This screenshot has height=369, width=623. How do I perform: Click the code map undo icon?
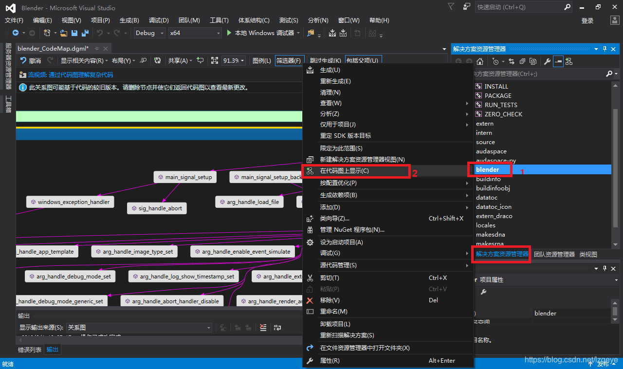pos(23,60)
